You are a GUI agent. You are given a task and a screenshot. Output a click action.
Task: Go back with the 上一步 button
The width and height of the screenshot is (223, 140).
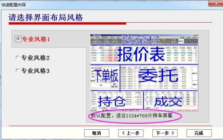pyautogui.click(x=131, y=133)
